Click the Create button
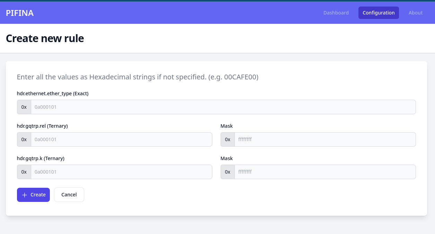 point(33,195)
